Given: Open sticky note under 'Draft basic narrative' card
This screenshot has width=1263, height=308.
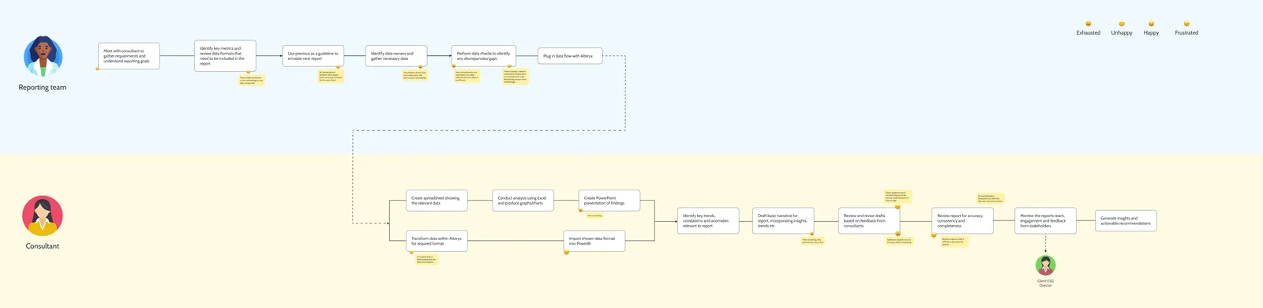Looking at the screenshot, I should point(812,241).
